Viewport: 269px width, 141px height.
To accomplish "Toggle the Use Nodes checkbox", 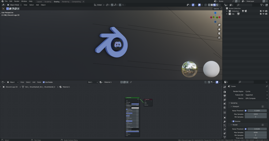I will [x=44, y=82].
